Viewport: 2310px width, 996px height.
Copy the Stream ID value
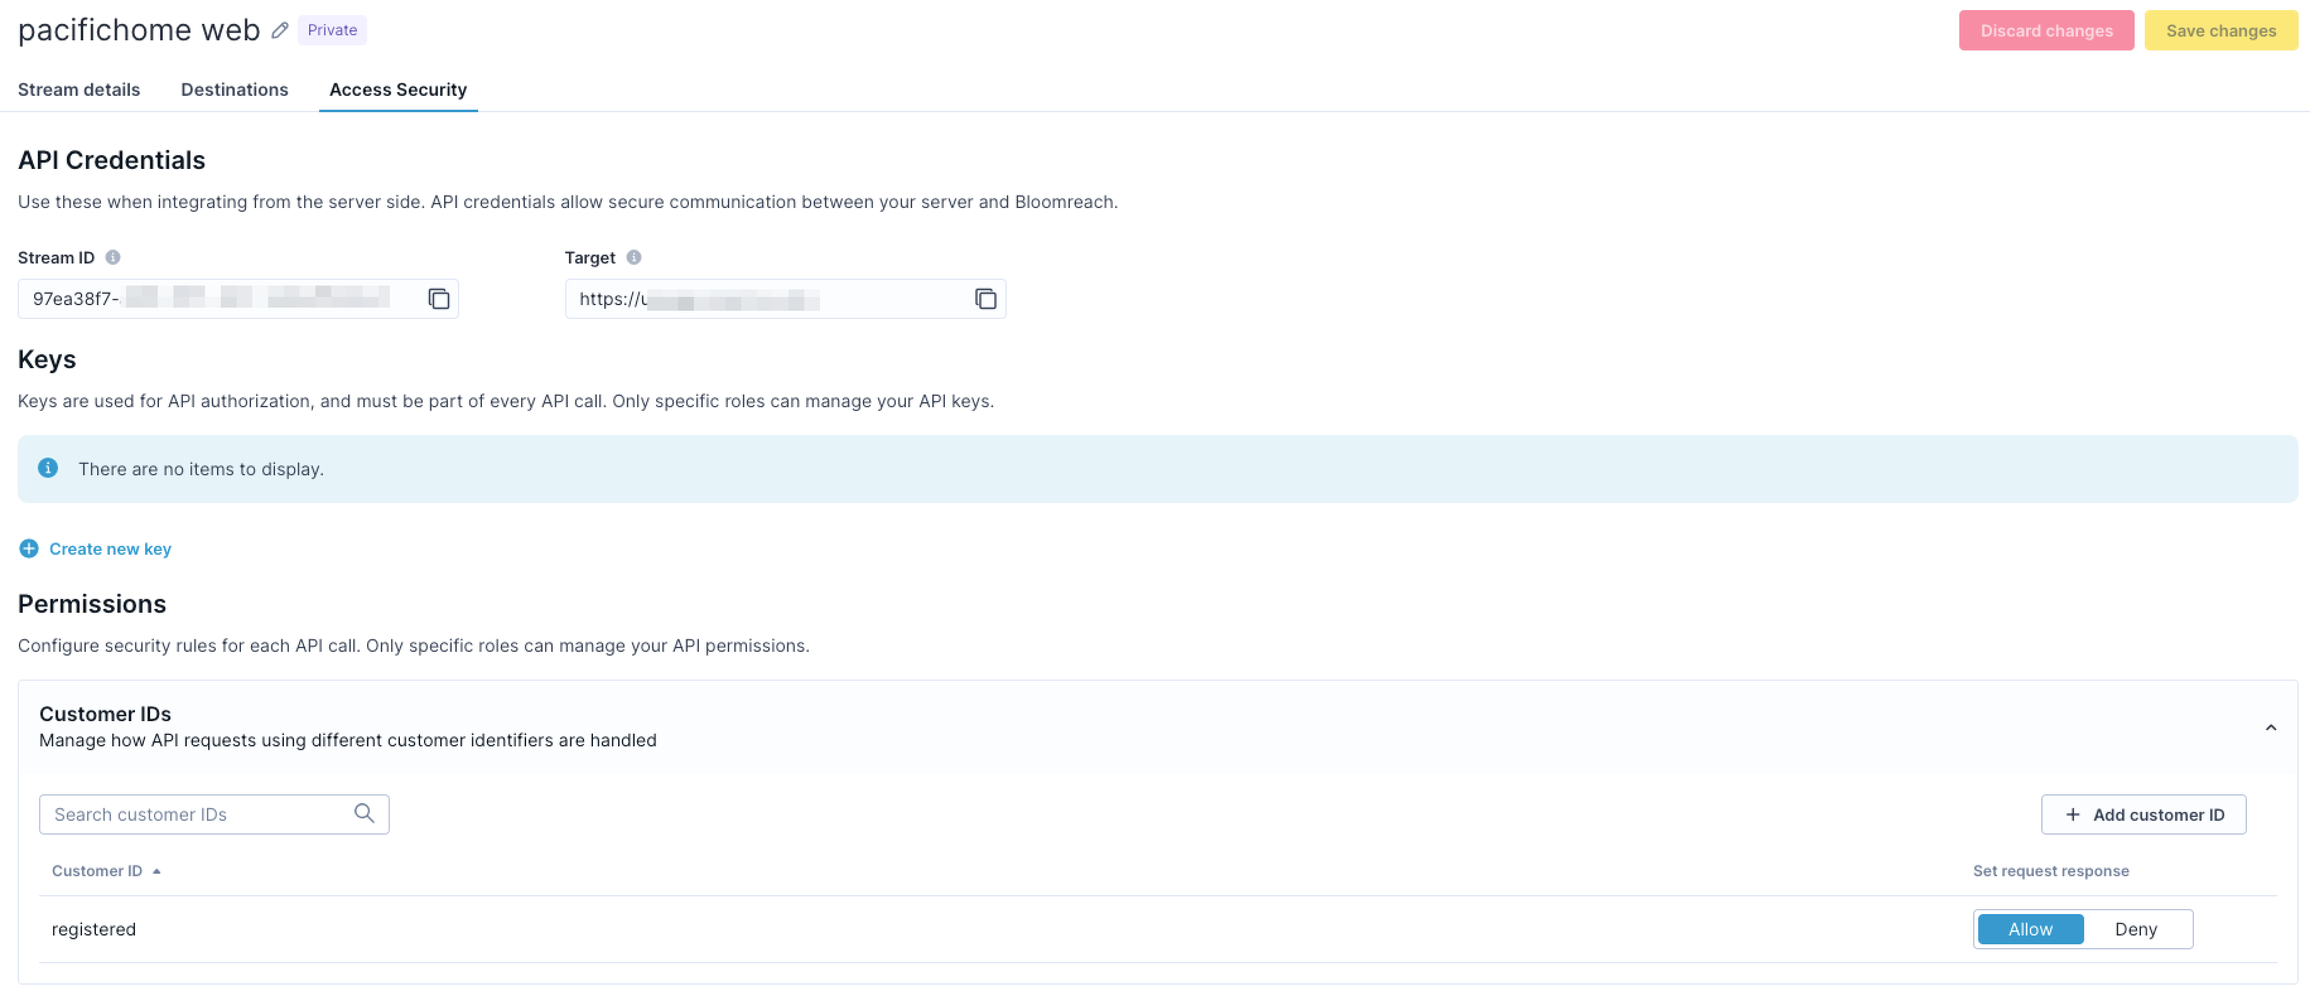point(438,299)
